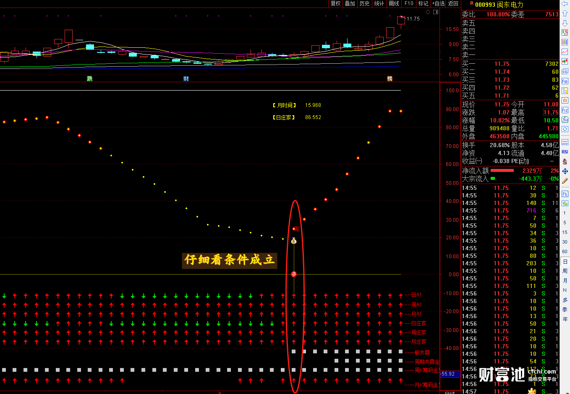The width and height of the screenshot is (570, 394).
Task: Click the 涨幅 10.02% value
Action: click(x=499, y=120)
